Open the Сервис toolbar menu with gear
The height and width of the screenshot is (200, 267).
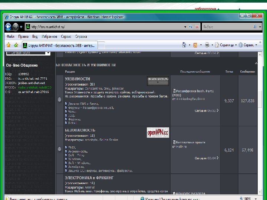point(248,45)
